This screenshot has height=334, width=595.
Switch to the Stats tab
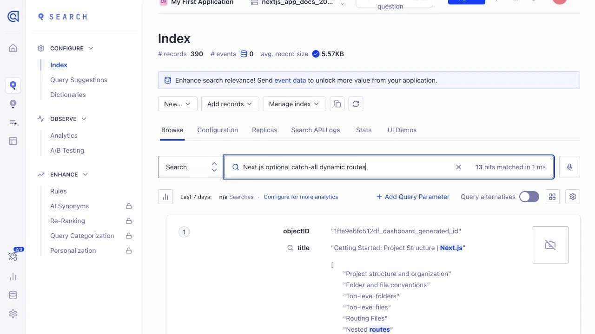click(x=364, y=130)
